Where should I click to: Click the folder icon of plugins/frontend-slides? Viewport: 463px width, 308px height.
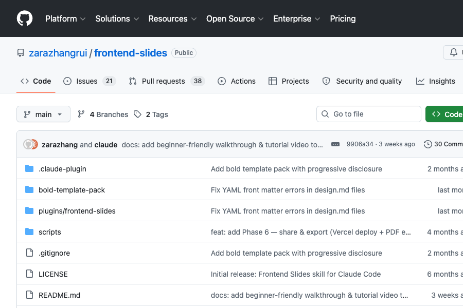pyautogui.click(x=29, y=211)
